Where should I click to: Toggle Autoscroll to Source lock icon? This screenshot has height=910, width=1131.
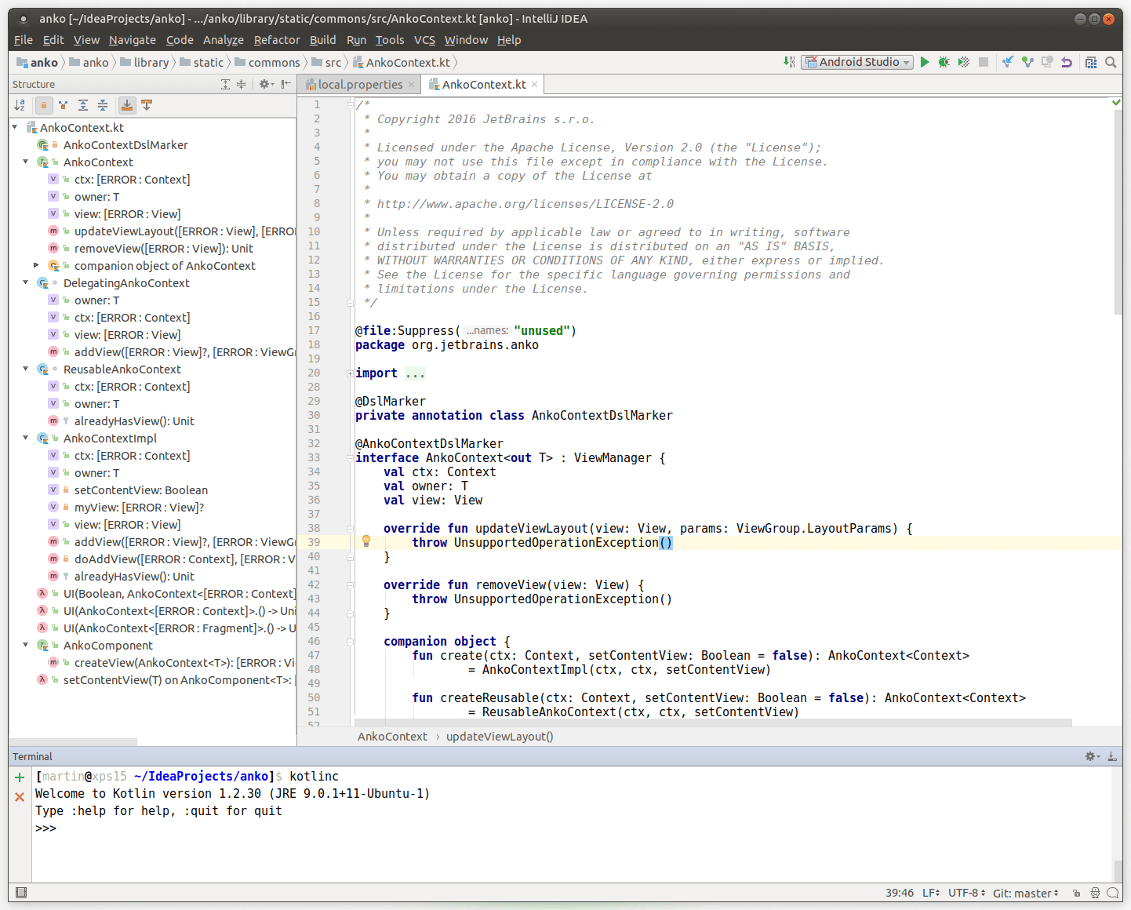[43, 104]
